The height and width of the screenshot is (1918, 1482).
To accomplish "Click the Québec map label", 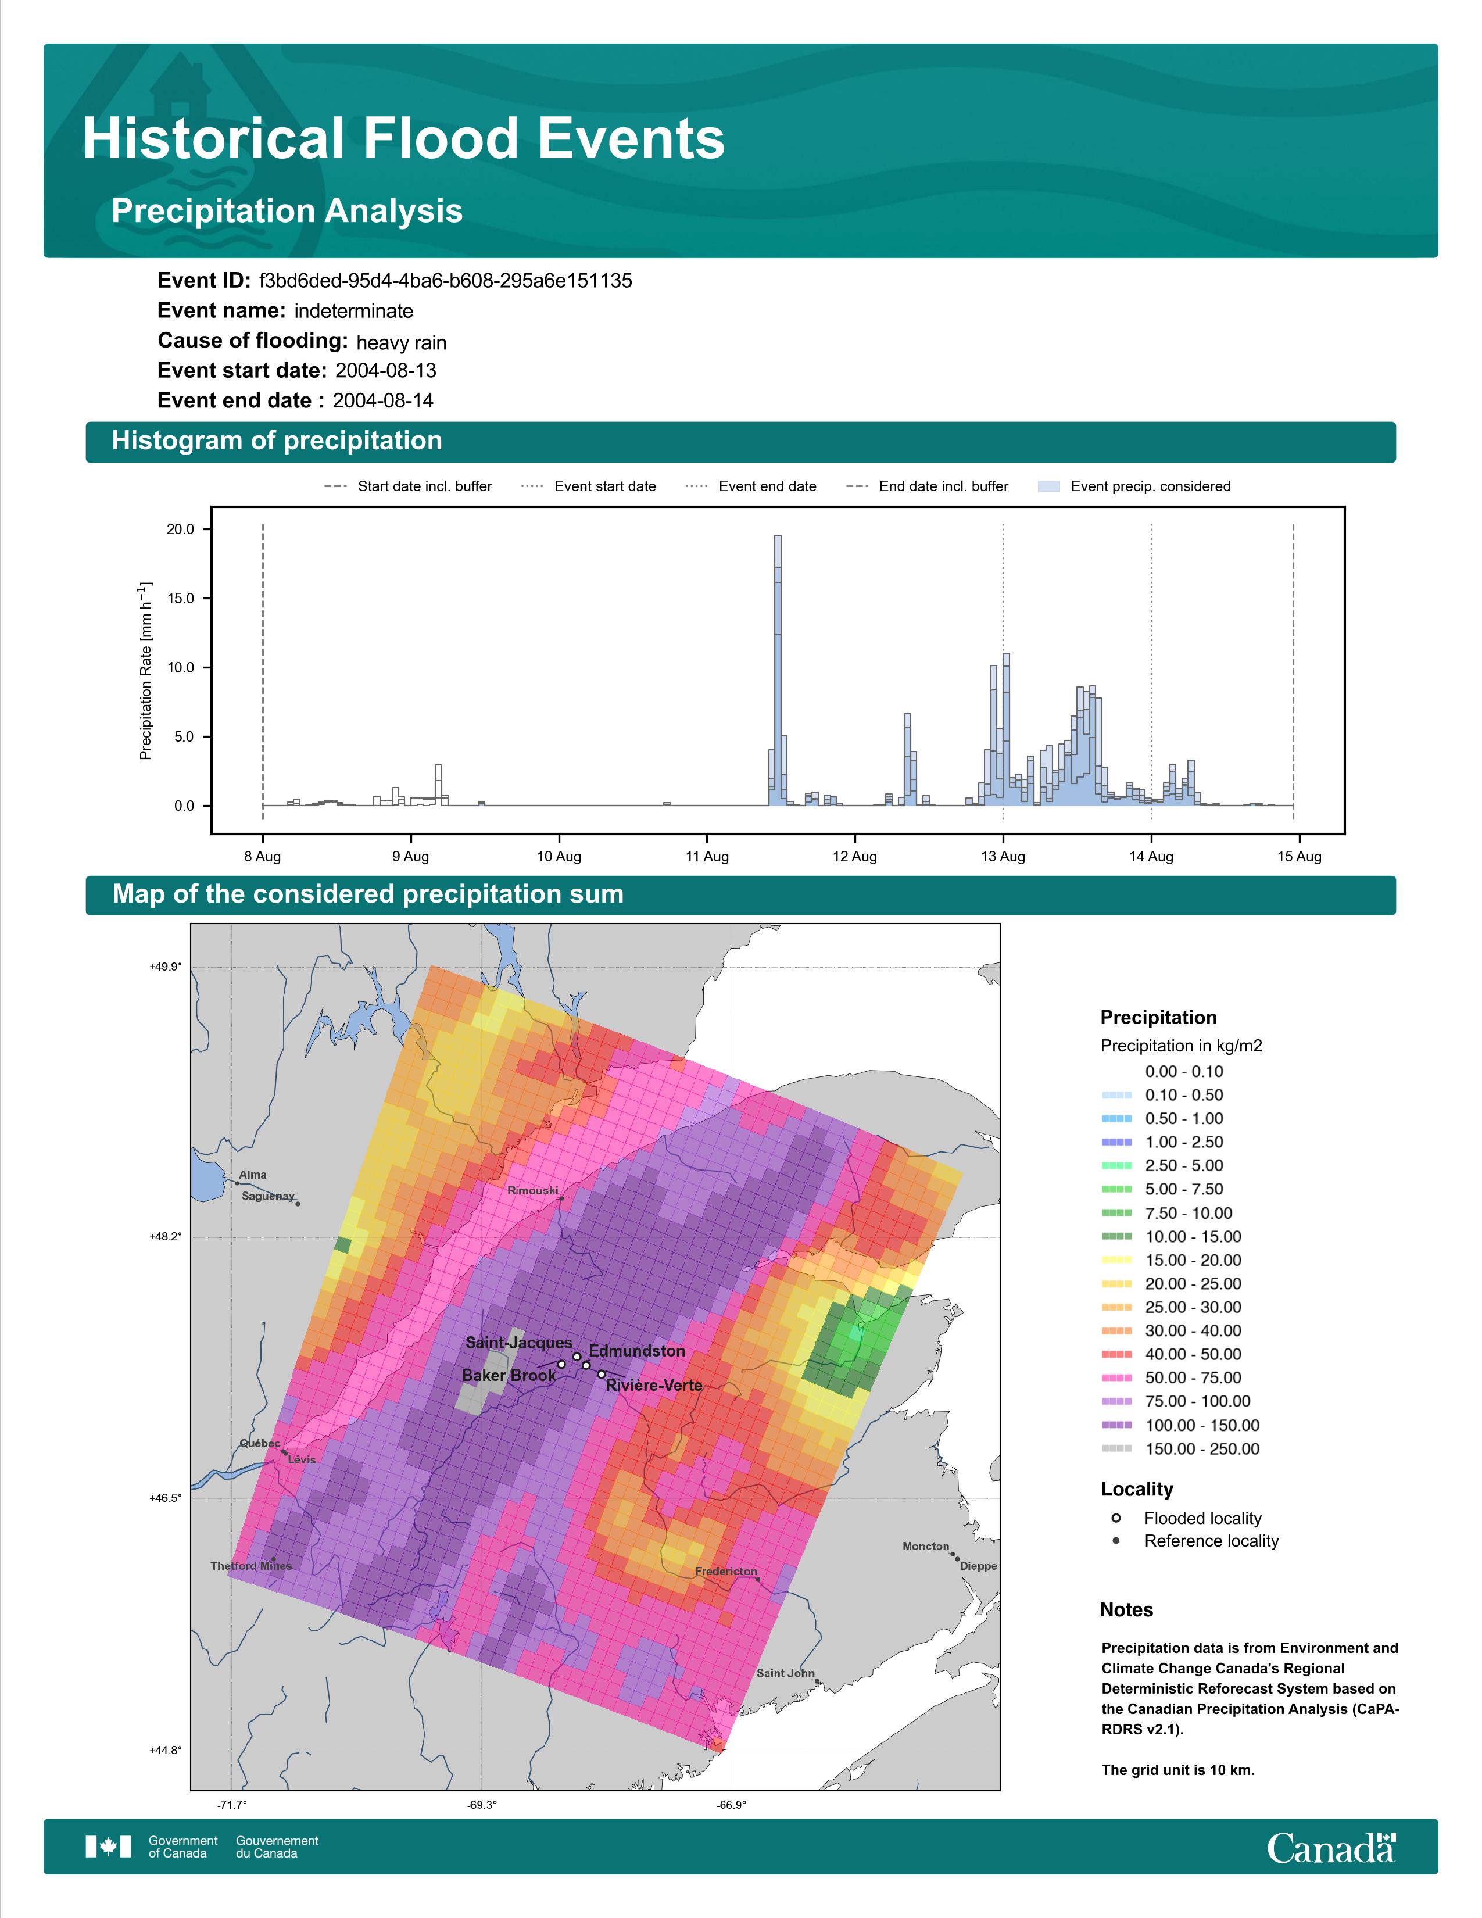I will [x=260, y=1444].
